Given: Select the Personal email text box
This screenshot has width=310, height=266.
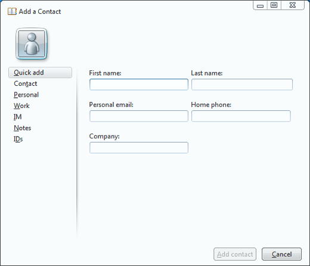Looking at the screenshot, I should pos(139,116).
